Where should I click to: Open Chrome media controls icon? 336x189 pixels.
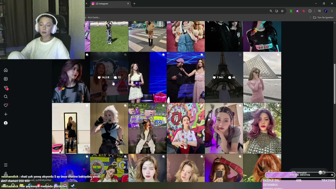[x=319, y=11]
